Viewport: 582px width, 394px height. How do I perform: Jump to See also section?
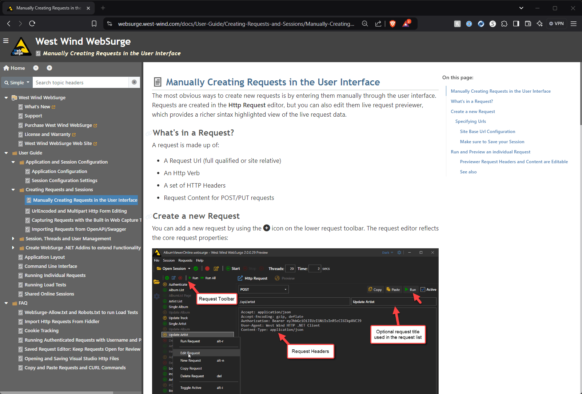(x=468, y=172)
